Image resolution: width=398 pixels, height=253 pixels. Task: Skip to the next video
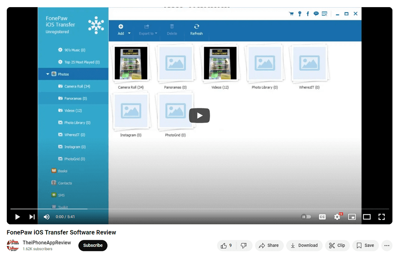click(x=32, y=217)
